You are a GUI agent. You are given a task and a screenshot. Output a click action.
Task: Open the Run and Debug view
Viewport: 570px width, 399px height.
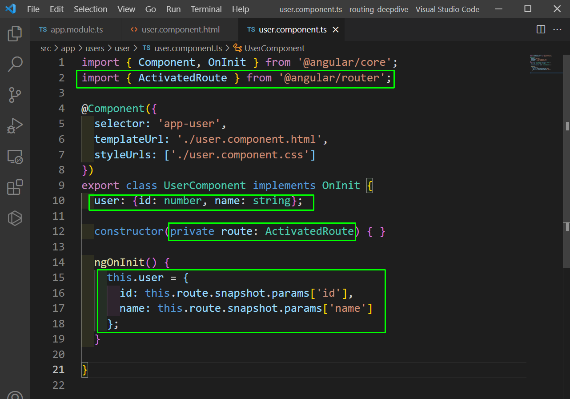15,126
